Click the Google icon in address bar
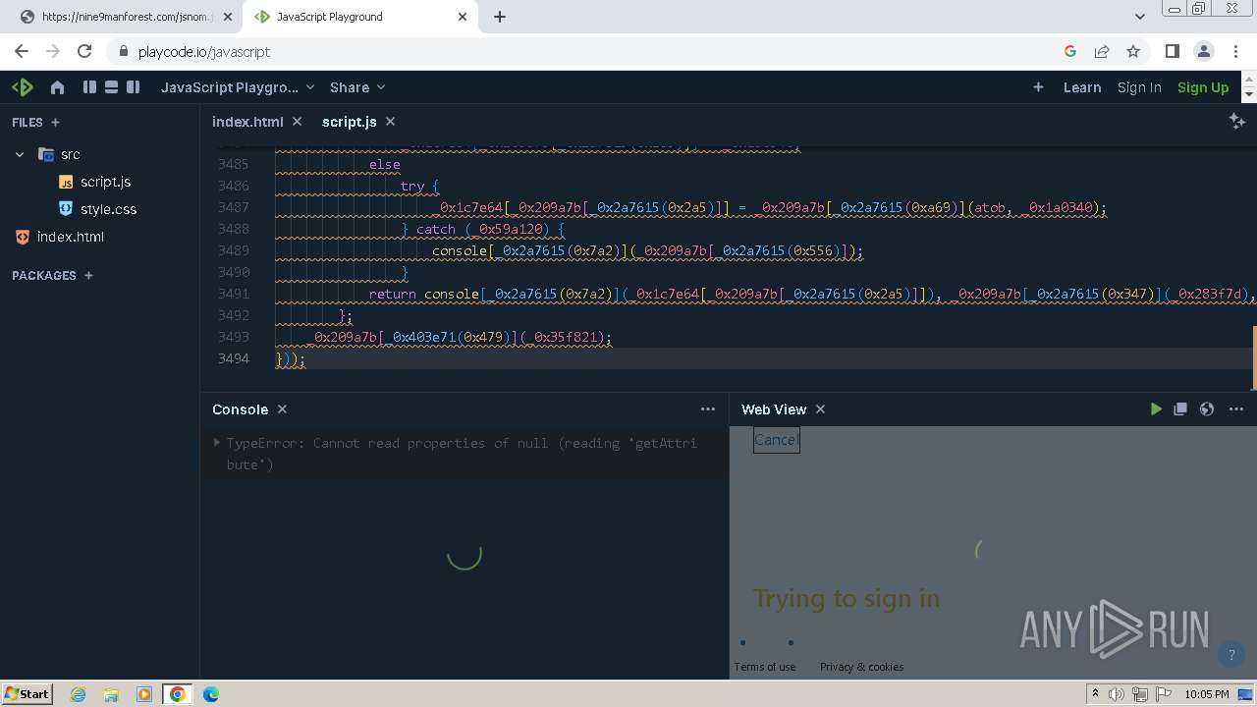The image size is (1257, 707). pyautogui.click(x=1070, y=51)
